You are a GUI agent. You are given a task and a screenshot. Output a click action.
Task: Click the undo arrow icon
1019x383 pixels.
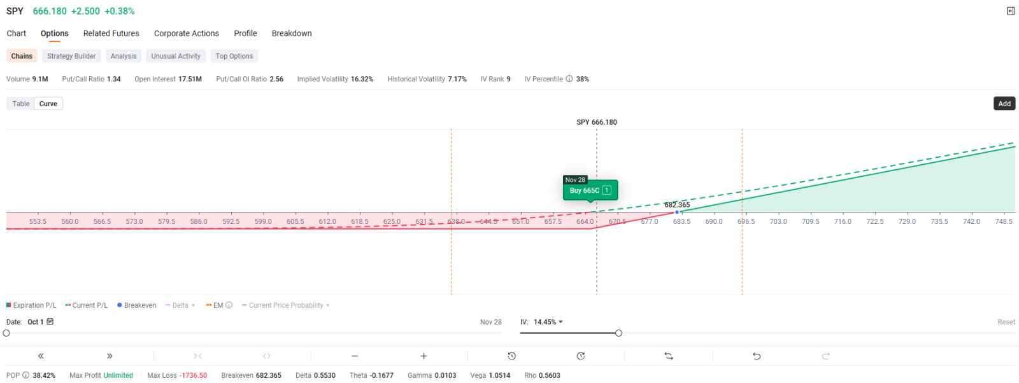(757, 356)
